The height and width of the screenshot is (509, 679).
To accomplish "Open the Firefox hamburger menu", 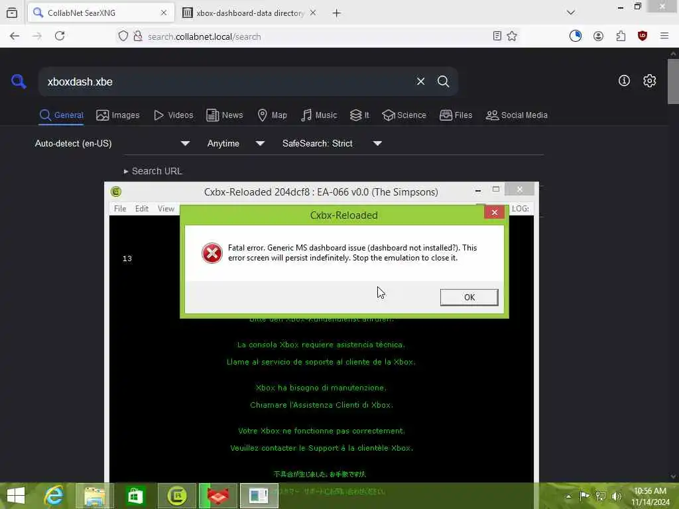I will [x=664, y=36].
